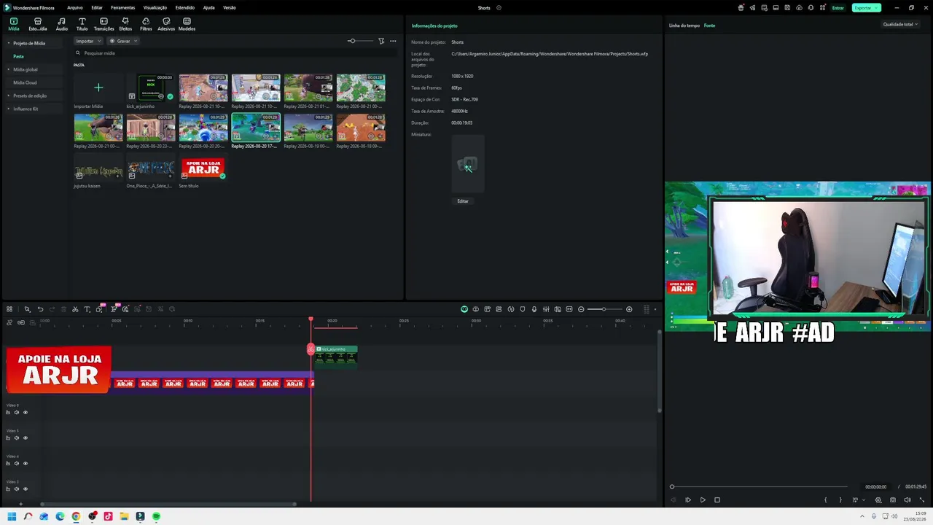
Task: Toggle visibility eye for Video 5 track
Action: coord(26,438)
